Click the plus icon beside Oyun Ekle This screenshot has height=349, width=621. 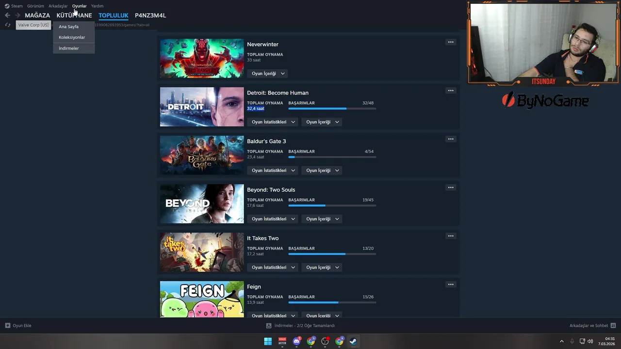(7, 326)
